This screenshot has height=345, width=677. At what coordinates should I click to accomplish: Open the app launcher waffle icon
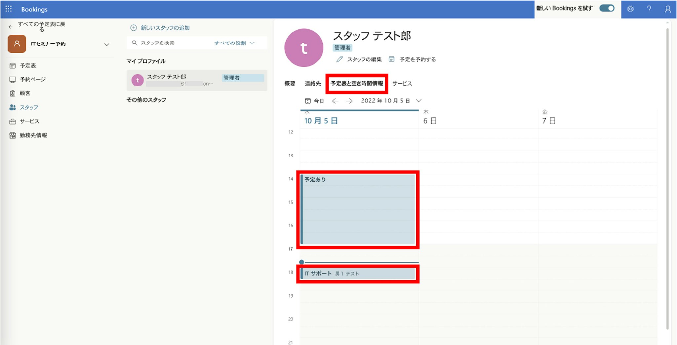click(x=9, y=9)
